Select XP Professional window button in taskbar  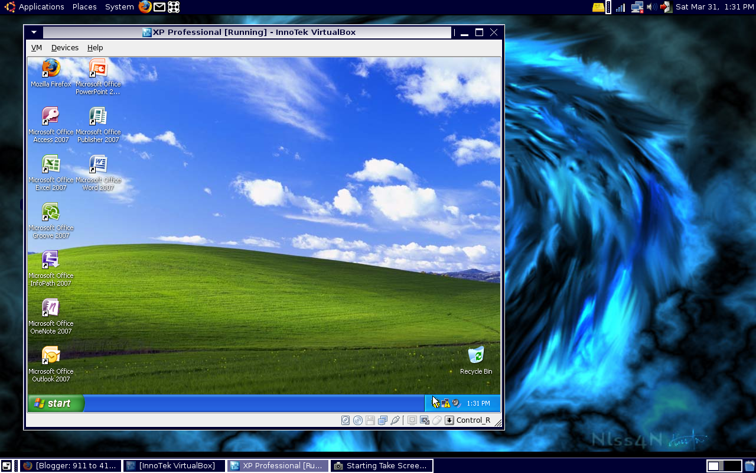coord(278,466)
